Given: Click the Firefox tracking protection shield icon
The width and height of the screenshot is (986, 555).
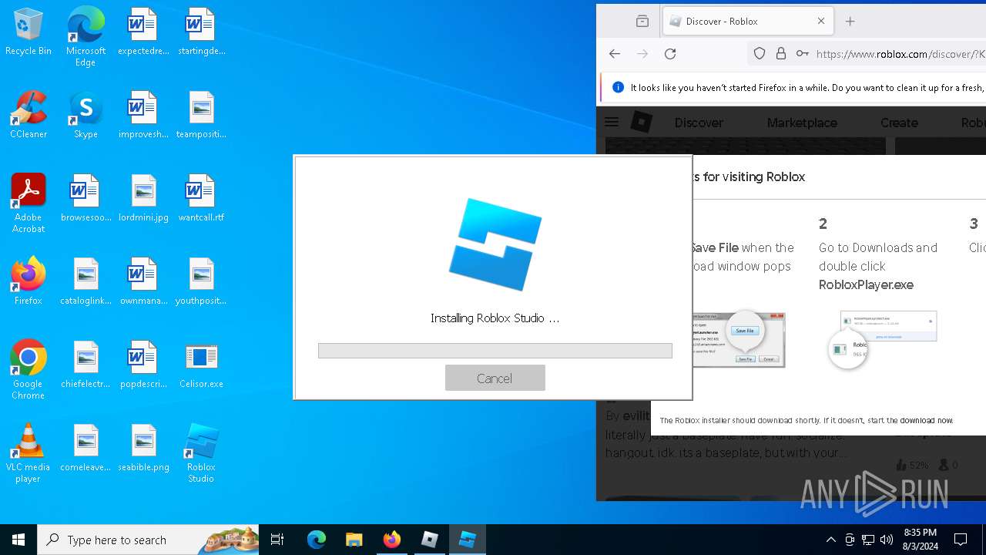Looking at the screenshot, I should (x=760, y=53).
